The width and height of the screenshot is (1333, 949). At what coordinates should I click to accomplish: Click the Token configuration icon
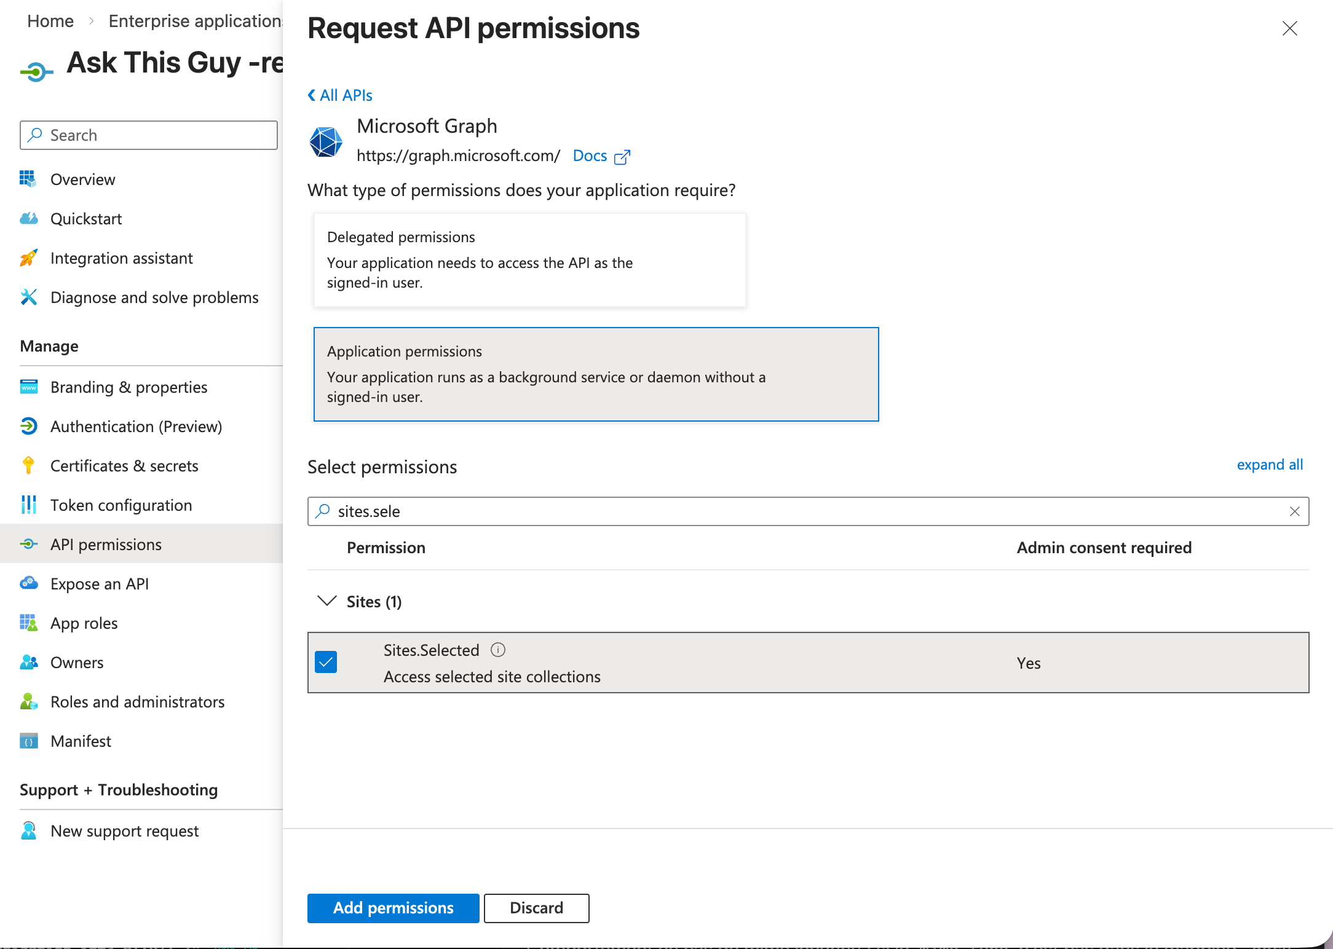[x=29, y=505]
